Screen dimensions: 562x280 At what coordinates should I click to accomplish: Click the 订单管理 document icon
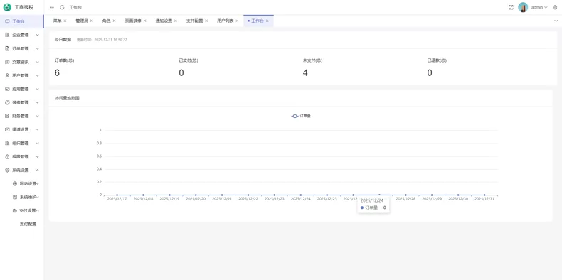tap(7, 49)
